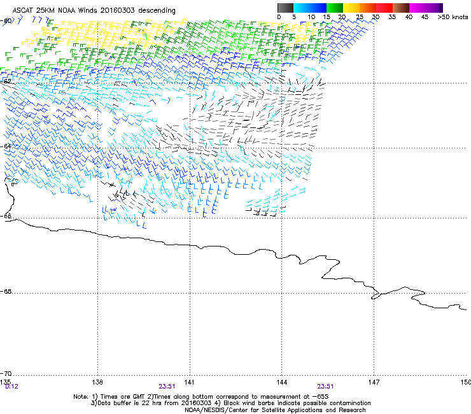Click the '23:51' time label between 144 and 147

pos(325,387)
